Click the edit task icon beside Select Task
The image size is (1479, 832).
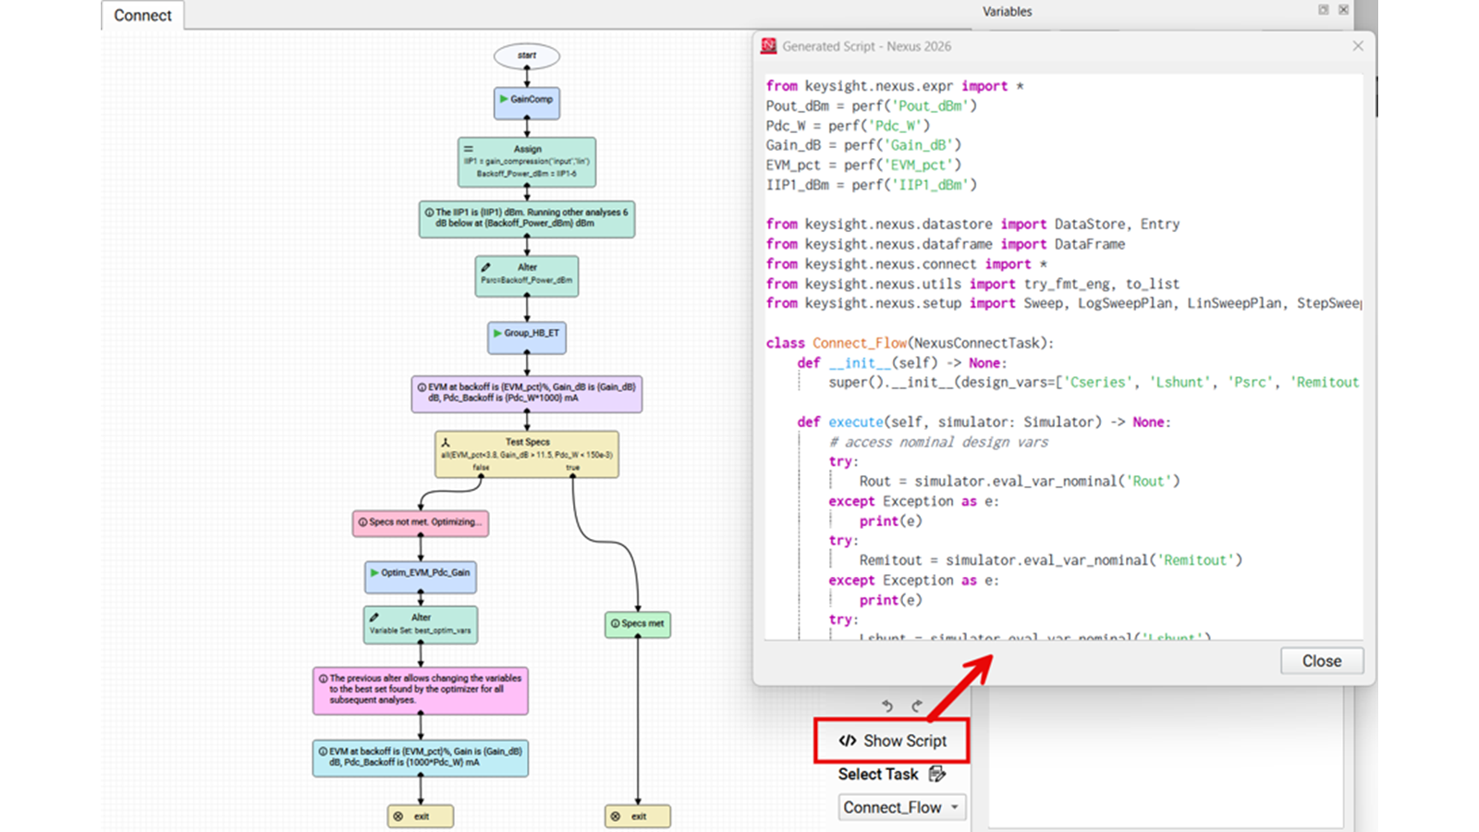937,774
